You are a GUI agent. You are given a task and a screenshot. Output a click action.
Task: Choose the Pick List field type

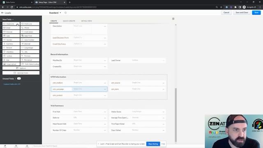(x=11, y=32)
